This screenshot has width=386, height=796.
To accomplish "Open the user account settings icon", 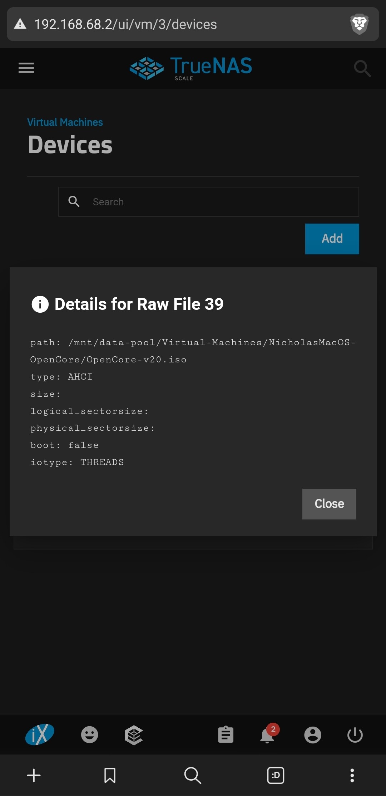I will pos(313,735).
